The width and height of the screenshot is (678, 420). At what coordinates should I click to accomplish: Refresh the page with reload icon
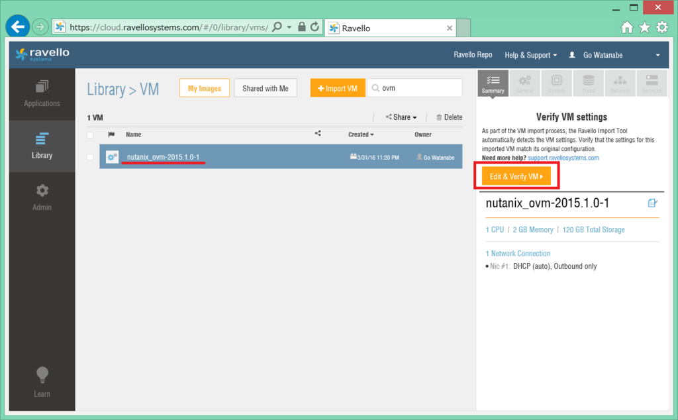tap(315, 26)
